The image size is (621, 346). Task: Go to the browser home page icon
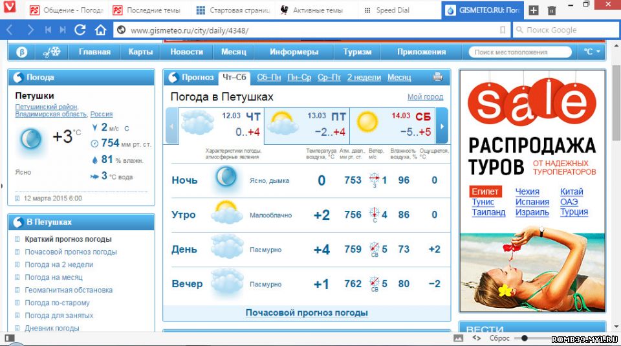[100, 30]
